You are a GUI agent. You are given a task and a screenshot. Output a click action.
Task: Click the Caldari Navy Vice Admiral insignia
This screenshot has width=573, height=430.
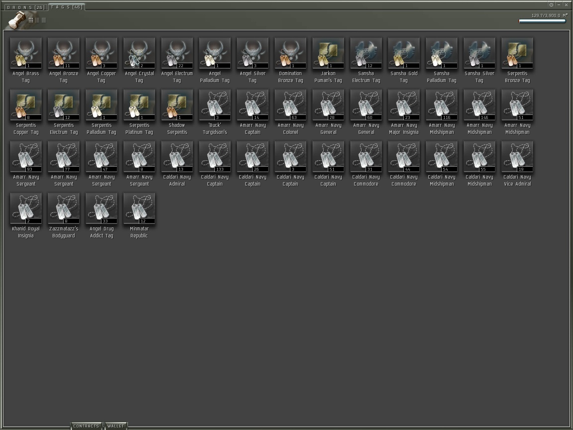pos(517,157)
